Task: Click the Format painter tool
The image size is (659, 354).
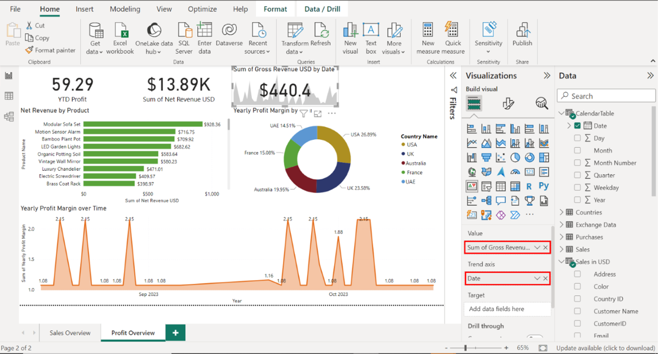Action: [51, 50]
